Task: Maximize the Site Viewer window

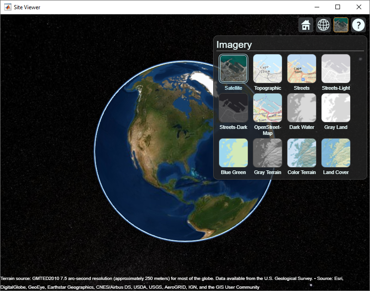Action: 338,7
